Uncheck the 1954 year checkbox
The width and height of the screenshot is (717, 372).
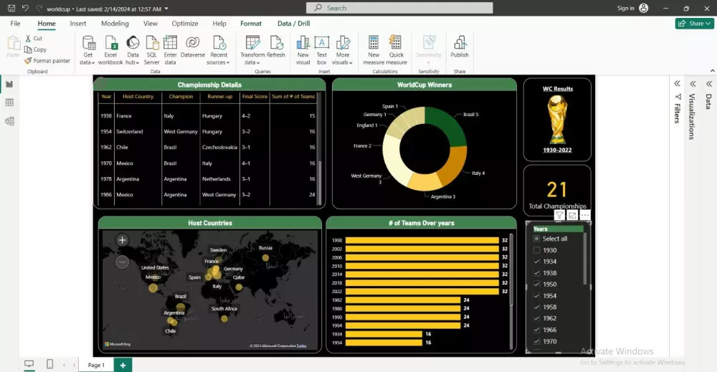537,296
